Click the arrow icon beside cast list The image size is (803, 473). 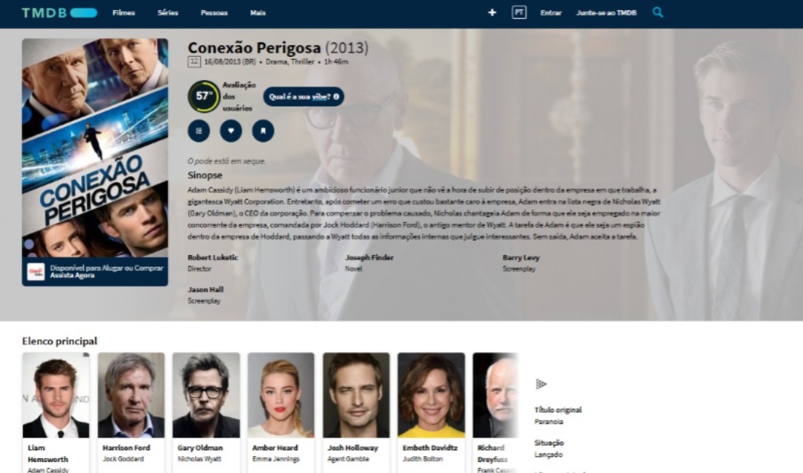[541, 383]
